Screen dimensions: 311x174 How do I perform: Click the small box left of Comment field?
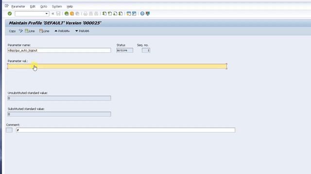click(x=9, y=130)
